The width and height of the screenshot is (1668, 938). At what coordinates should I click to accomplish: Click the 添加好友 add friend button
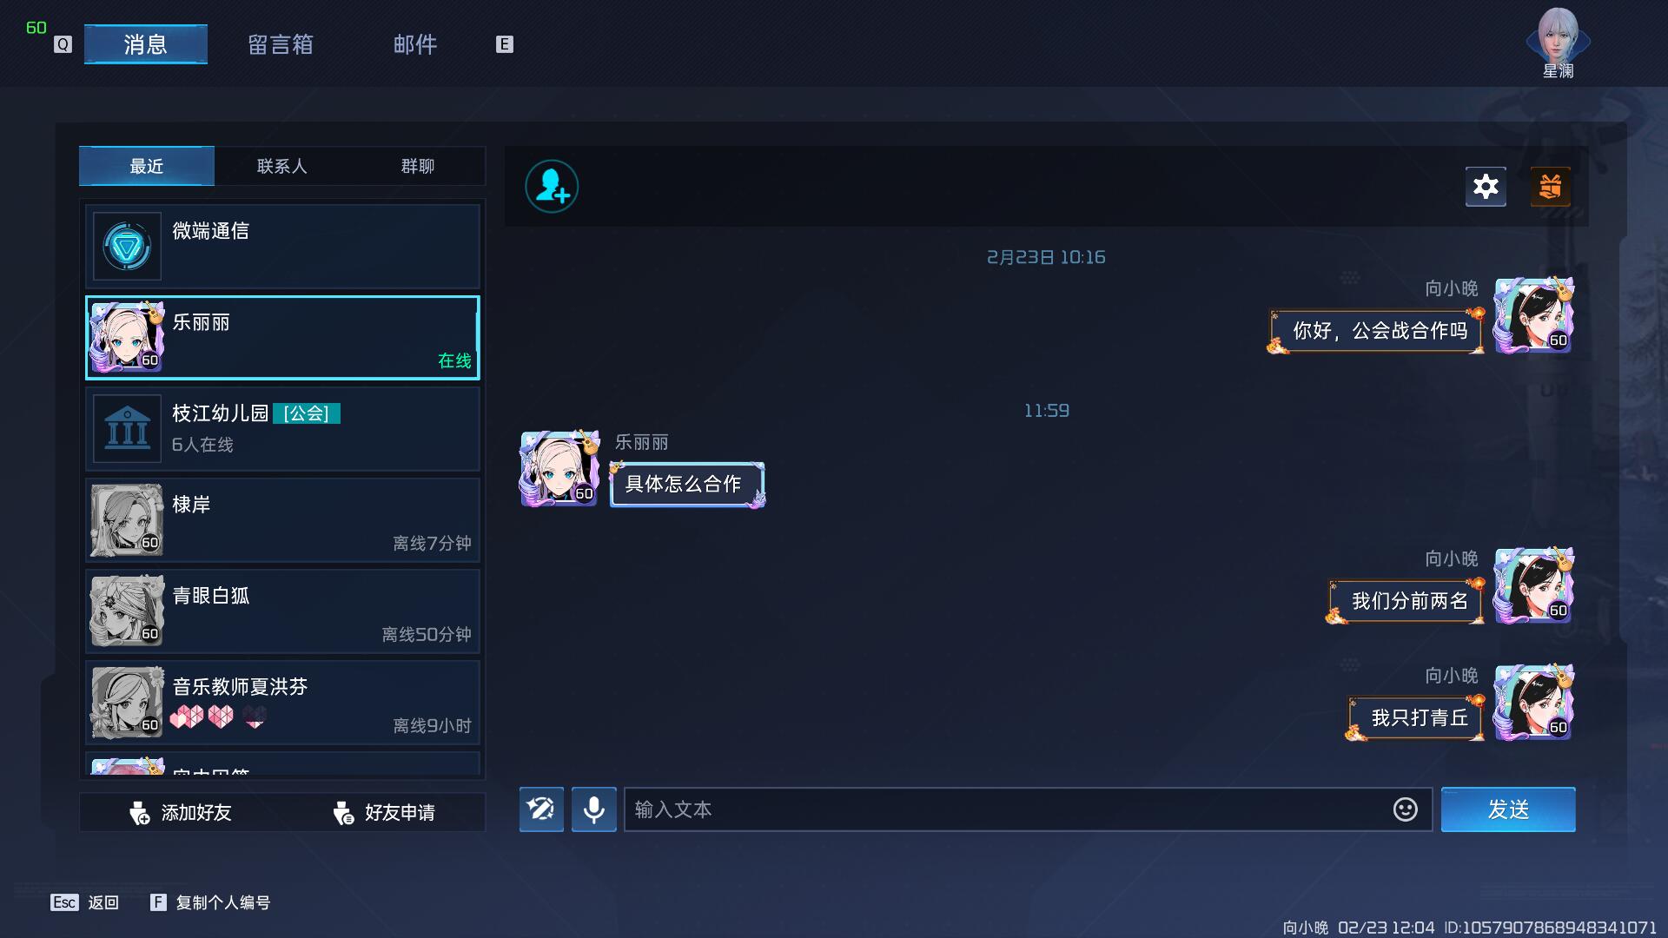click(x=181, y=813)
